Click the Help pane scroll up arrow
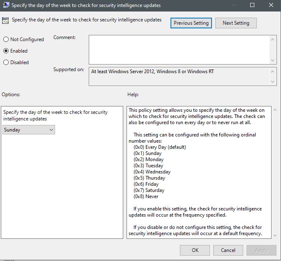This screenshot has width=281, height=261. coord(275,110)
